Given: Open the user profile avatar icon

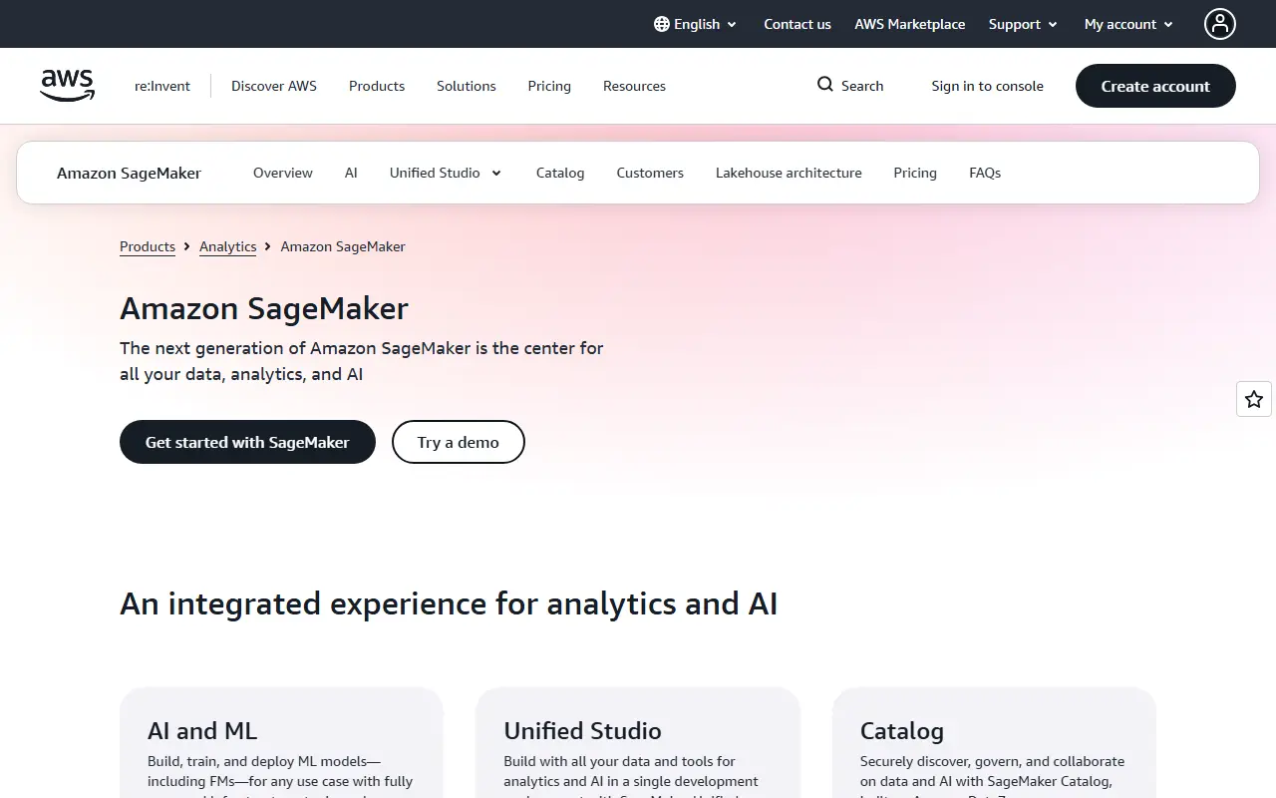Looking at the screenshot, I should 1220,24.
